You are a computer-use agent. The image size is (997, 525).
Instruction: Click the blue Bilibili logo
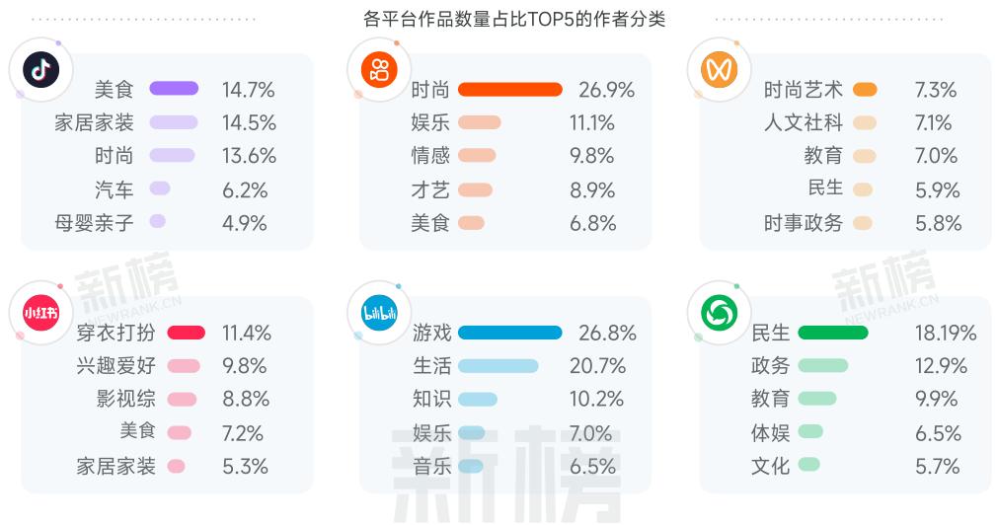pyautogui.click(x=380, y=313)
